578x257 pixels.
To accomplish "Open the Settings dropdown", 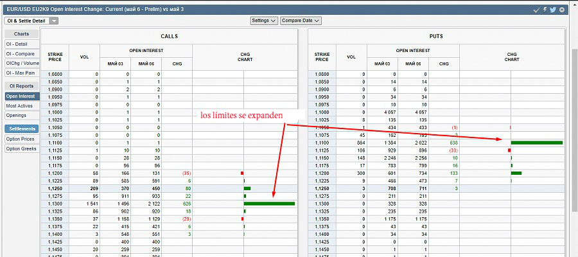I will click(x=263, y=21).
